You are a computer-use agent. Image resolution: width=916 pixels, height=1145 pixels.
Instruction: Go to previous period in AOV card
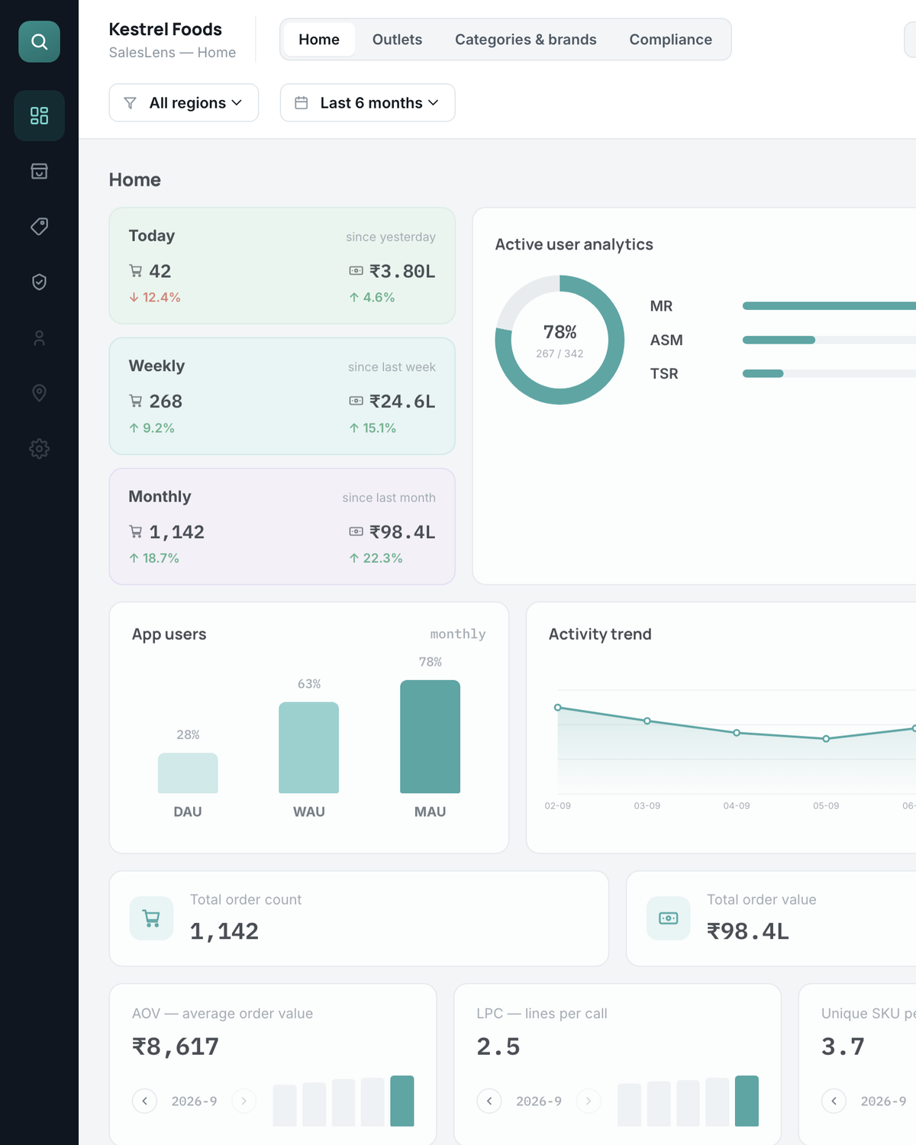tap(145, 1101)
